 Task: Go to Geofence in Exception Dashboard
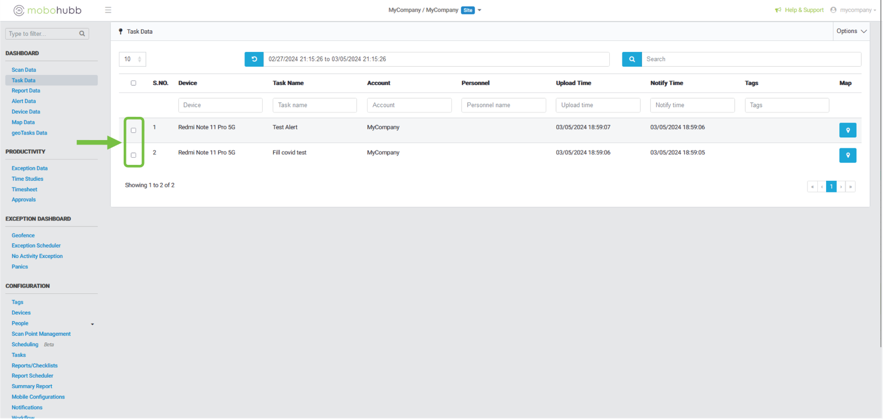(x=23, y=235)
